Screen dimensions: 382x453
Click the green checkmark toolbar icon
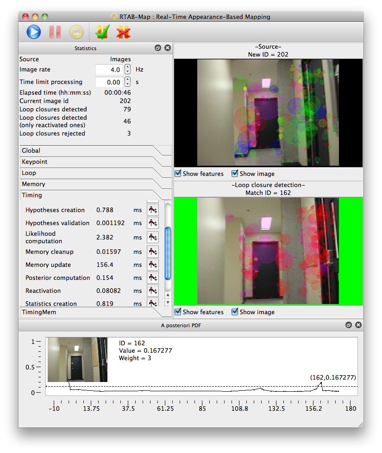coord(101,32)
